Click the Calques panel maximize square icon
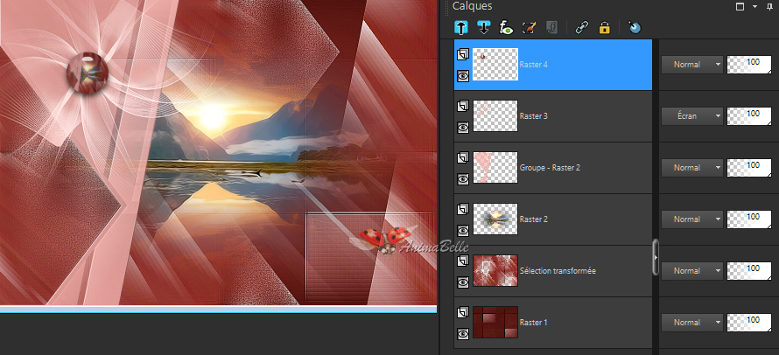The width and height of the screenshot is (779, 355). click(x=740, y=6)
